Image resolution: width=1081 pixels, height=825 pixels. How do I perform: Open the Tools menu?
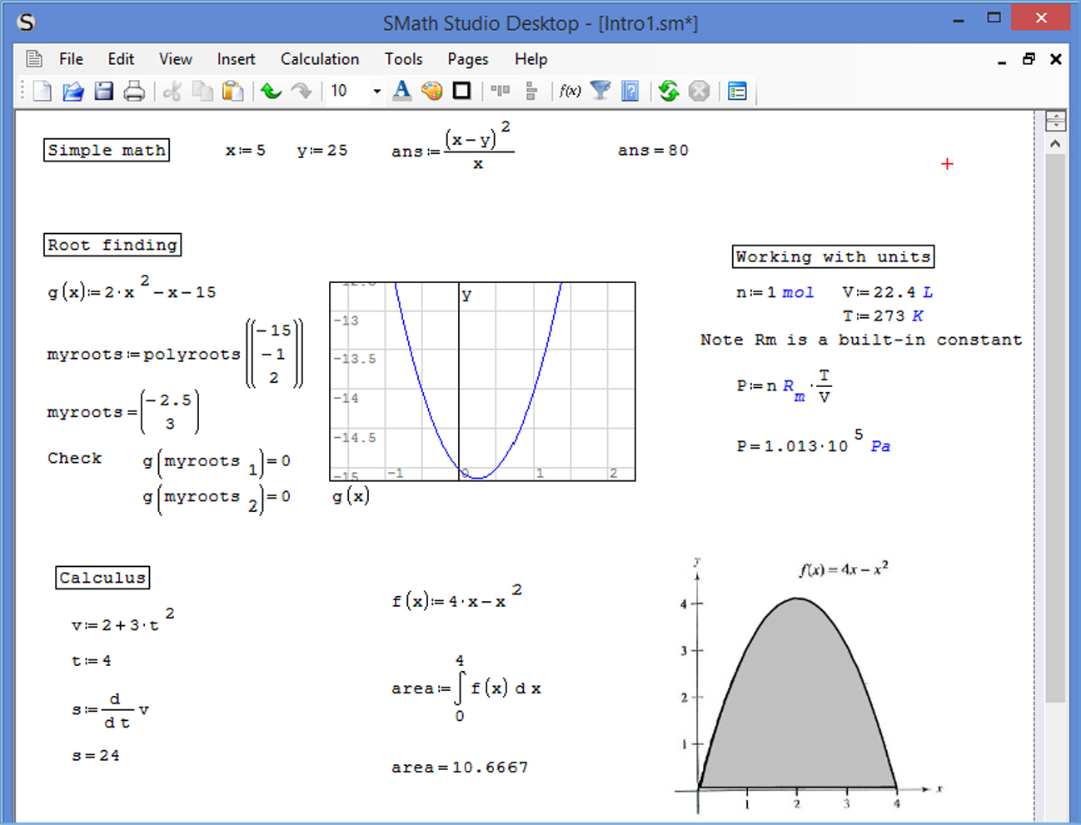pos(403,59)
